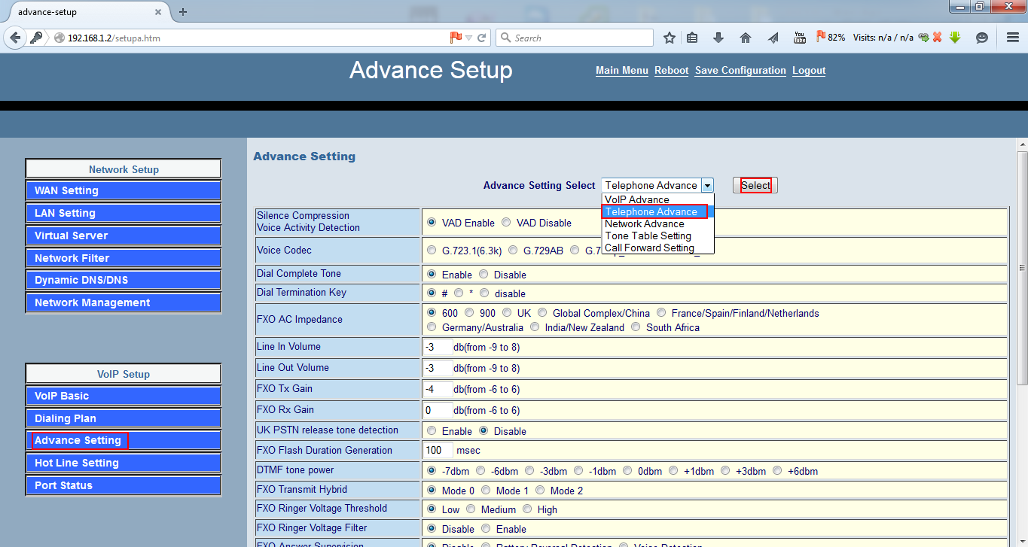The height and width of the screenshot is (547, 1028).
Task: Open Network Management page
Action: tap(124, 302)
